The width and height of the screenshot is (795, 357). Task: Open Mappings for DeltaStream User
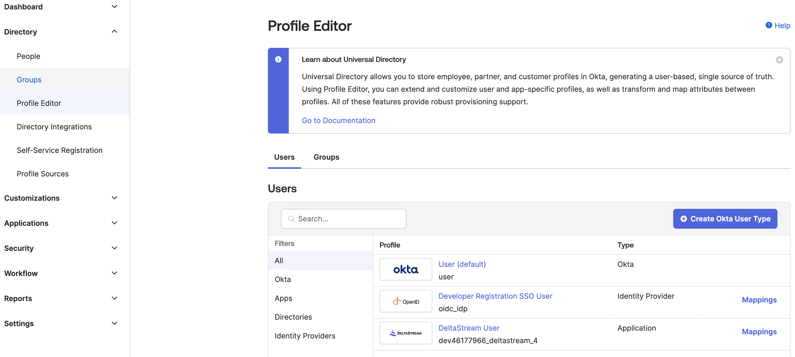pos(759,331)
